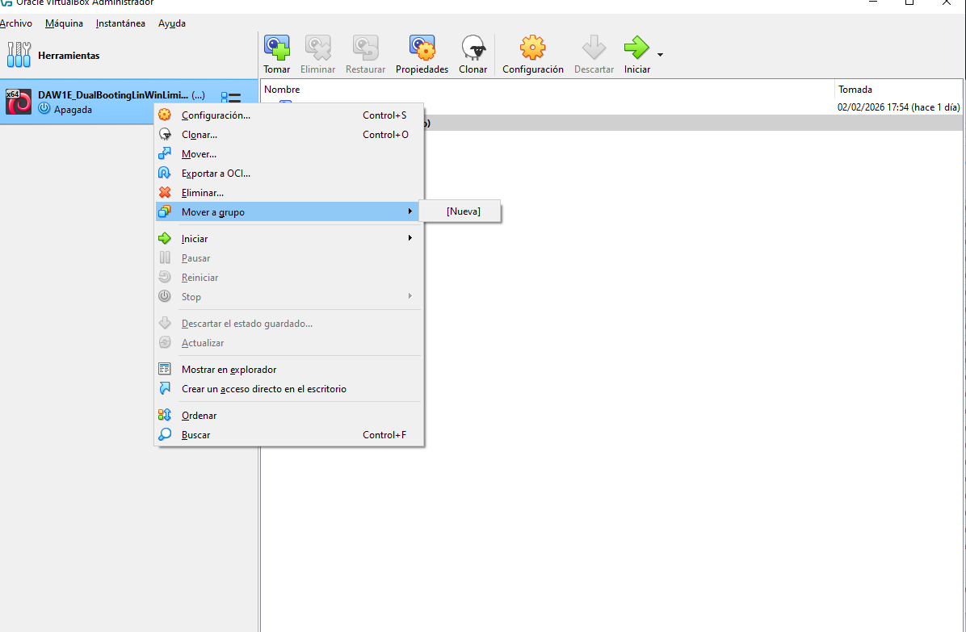
Task: Open the Herramientas tools entry
Action: point(128,56)
